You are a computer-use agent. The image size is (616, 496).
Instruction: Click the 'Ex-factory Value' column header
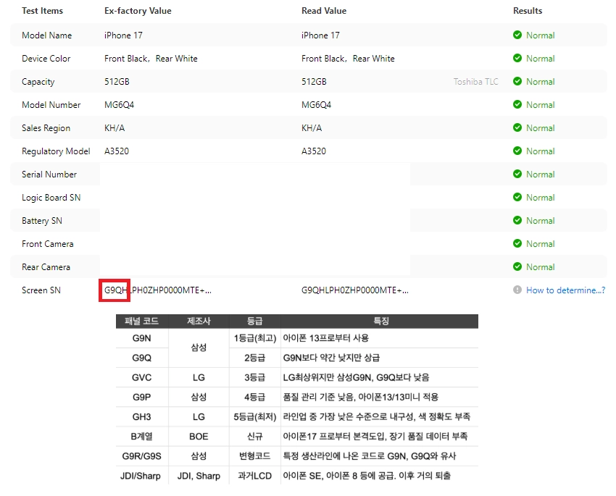tap(138, 11)
